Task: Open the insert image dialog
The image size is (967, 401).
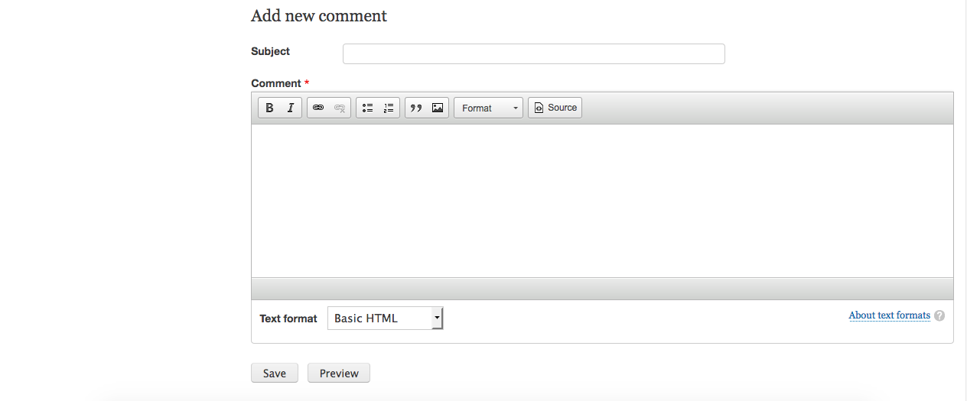Action: (438, 108)
